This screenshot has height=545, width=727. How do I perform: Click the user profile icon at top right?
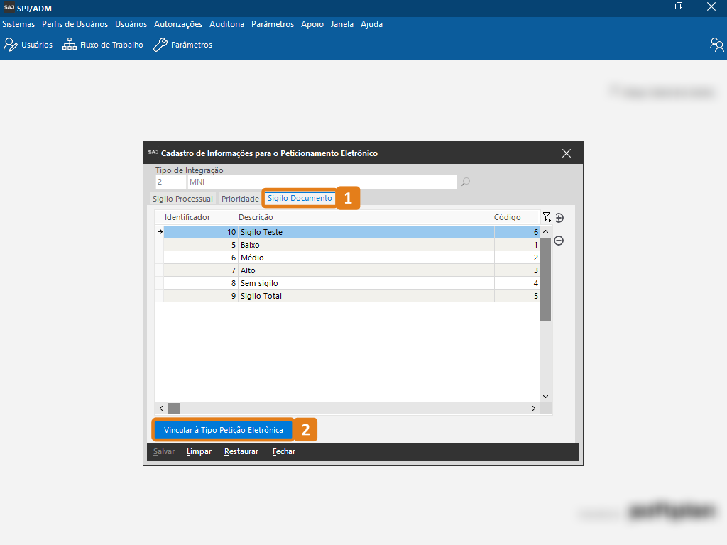click(x=716, y=45)
